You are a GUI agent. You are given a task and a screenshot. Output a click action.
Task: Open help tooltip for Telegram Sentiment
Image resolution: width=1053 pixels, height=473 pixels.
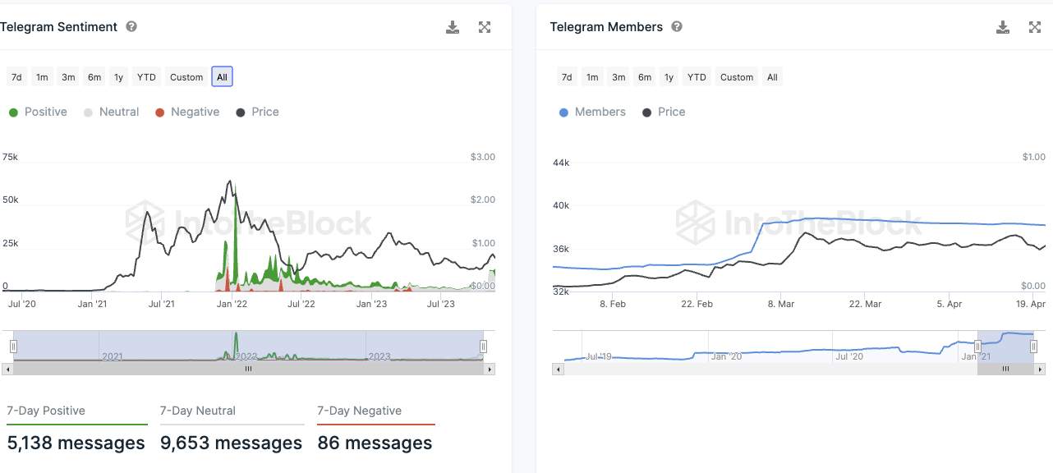coord(131,26)
